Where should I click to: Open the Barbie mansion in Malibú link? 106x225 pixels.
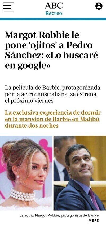[53, 119]
